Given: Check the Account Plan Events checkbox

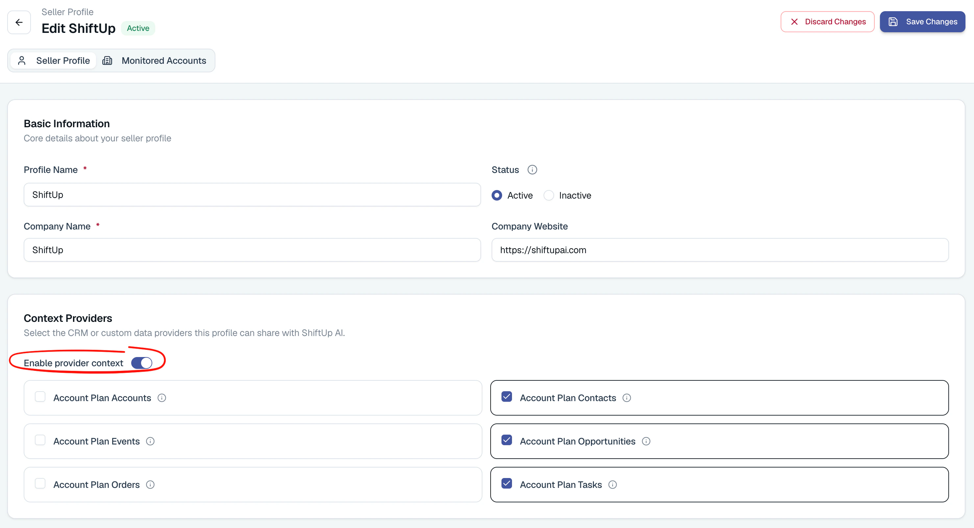Looking at the screenshot, I should [x=40, y=440].
